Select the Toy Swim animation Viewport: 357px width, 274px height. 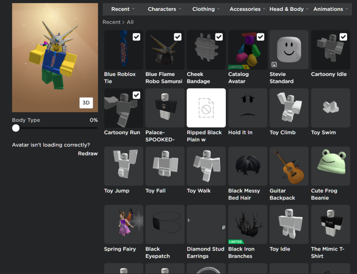(331, 108)
